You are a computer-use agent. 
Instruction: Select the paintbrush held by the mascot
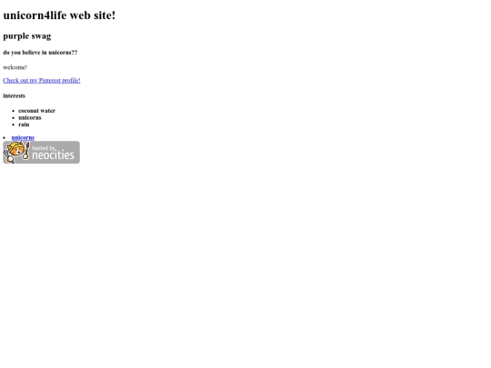[26, 151]
